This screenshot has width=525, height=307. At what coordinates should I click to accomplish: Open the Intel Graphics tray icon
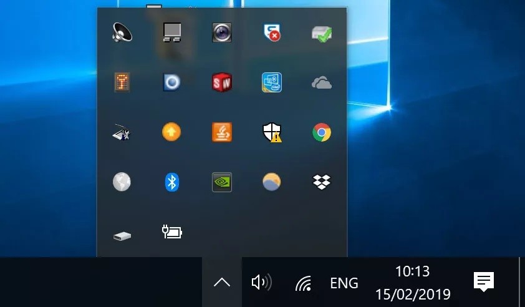pos(271,82)
